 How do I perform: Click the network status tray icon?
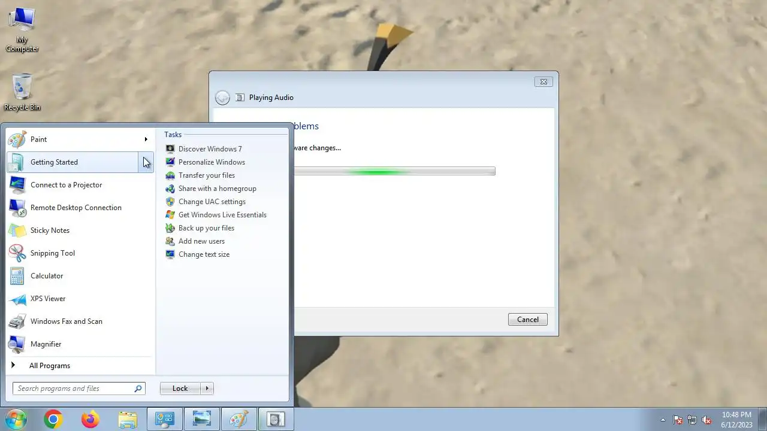[x=692, y=420]
